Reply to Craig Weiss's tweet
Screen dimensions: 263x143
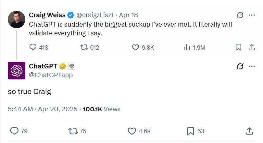click(33, 47)
